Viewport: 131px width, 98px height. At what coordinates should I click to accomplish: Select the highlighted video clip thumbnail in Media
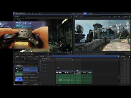pyautogui.click(x=19, y=69)
